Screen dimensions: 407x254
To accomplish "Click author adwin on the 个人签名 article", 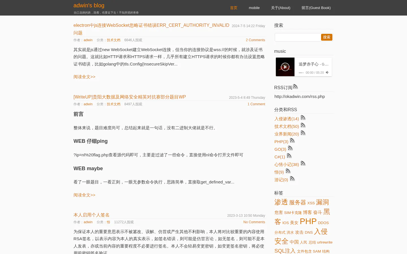I will tap(88, 222).
